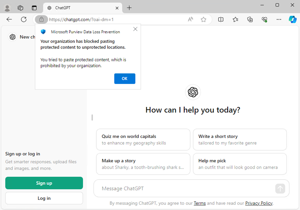Screen dimensions: 300x210
Task: Choose Write a short story card
Action: (x=240, y=140)
